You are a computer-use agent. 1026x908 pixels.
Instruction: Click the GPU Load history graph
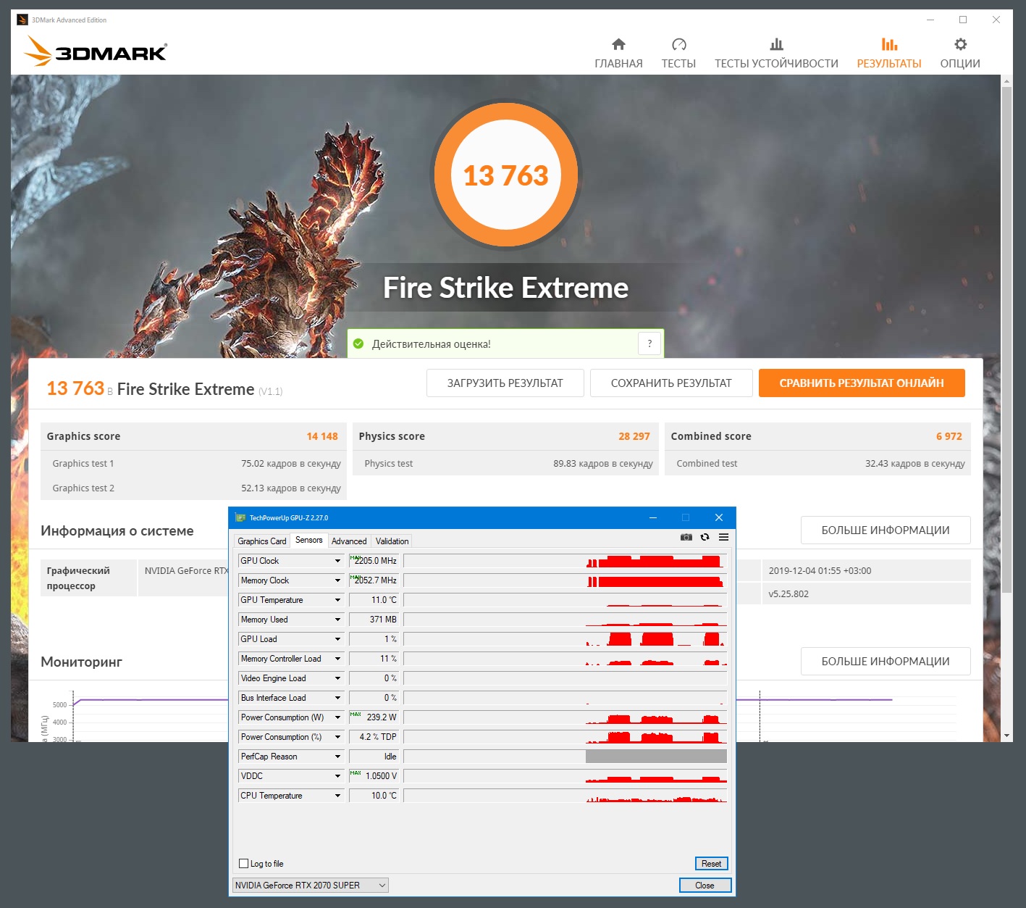565,639
